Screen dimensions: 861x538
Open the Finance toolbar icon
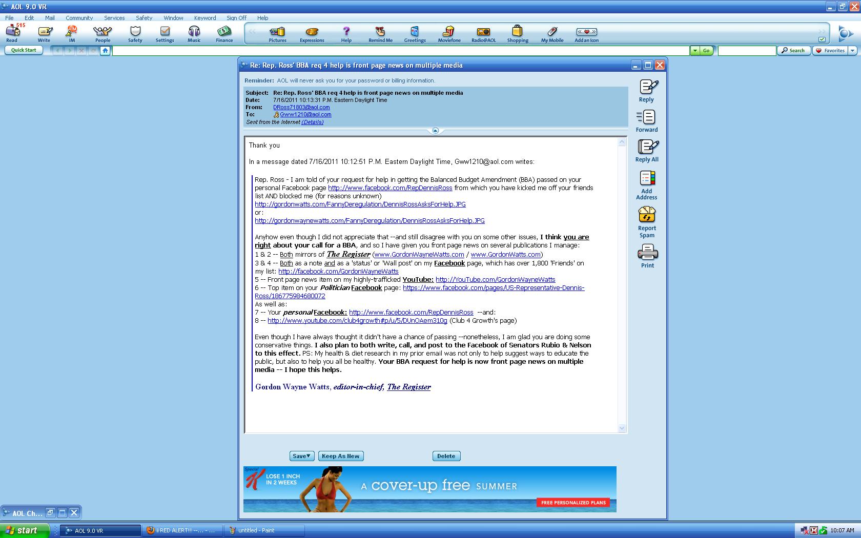224,34
